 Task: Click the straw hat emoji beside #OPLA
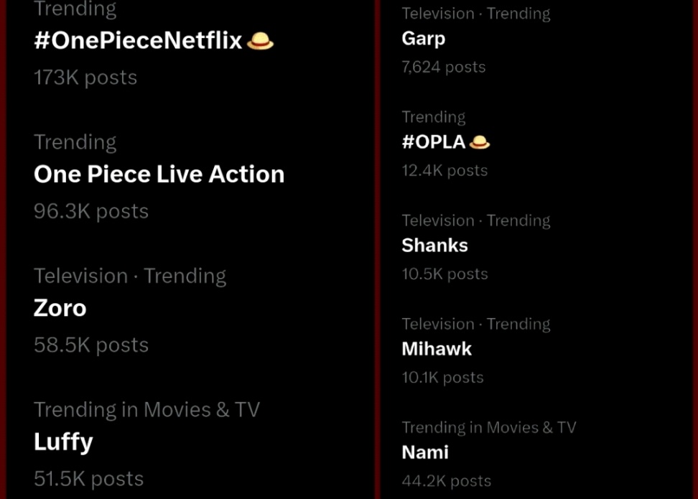tap(479, 142)
